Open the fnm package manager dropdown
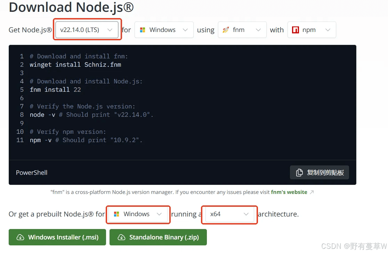Viewport: 388px width, 253px height. 242,30
